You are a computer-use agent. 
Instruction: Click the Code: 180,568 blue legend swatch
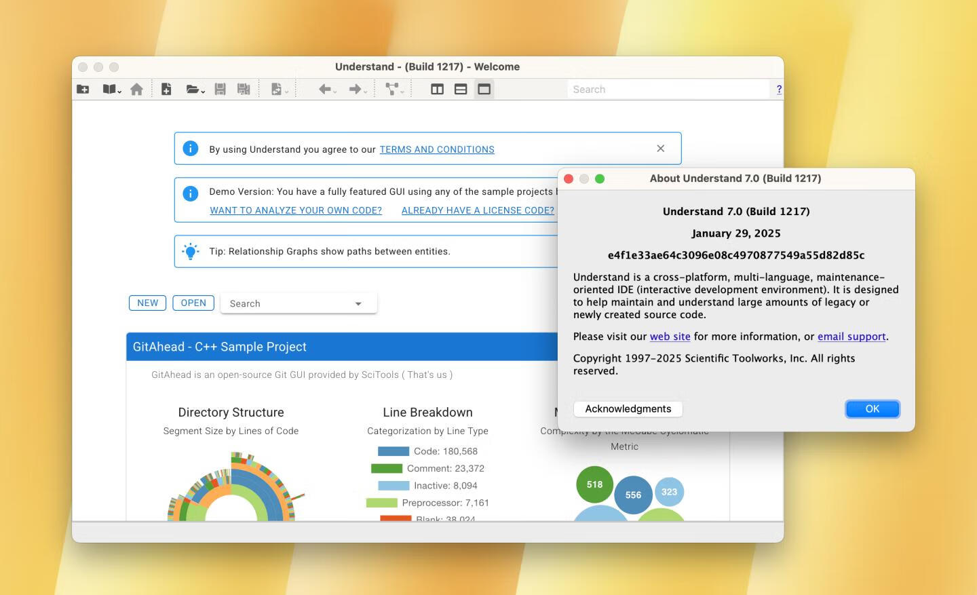coord(394,451)
